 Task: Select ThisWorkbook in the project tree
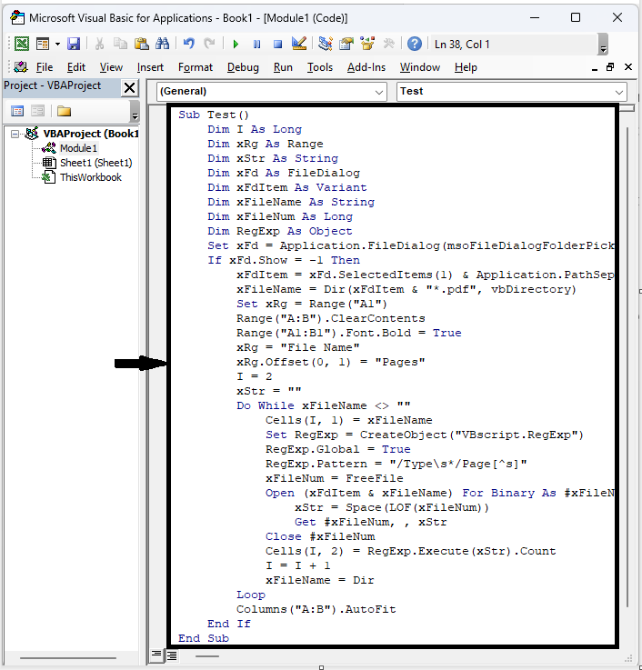[x=90, y=177]
